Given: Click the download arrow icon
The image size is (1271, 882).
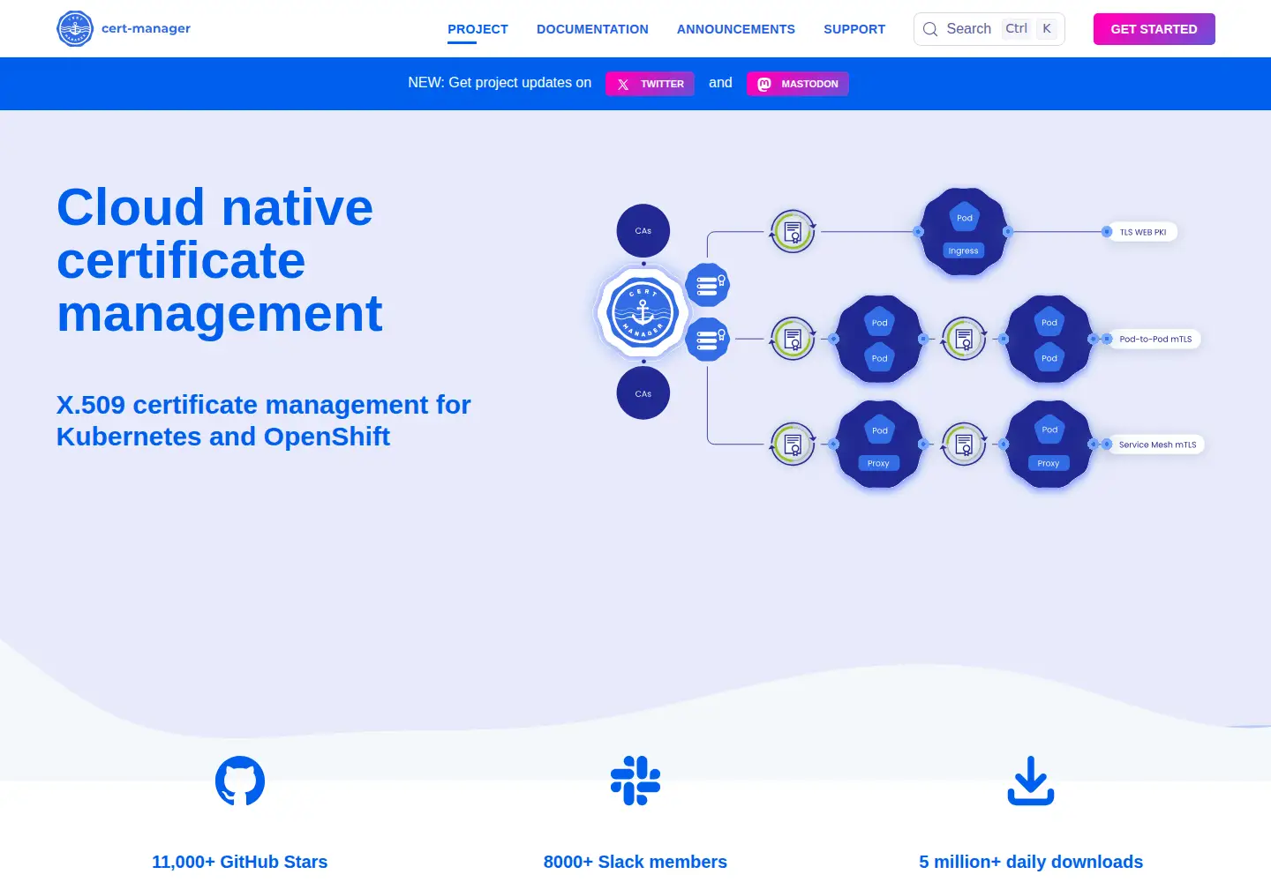Looking at the screenshot, I should [1031, 781].
